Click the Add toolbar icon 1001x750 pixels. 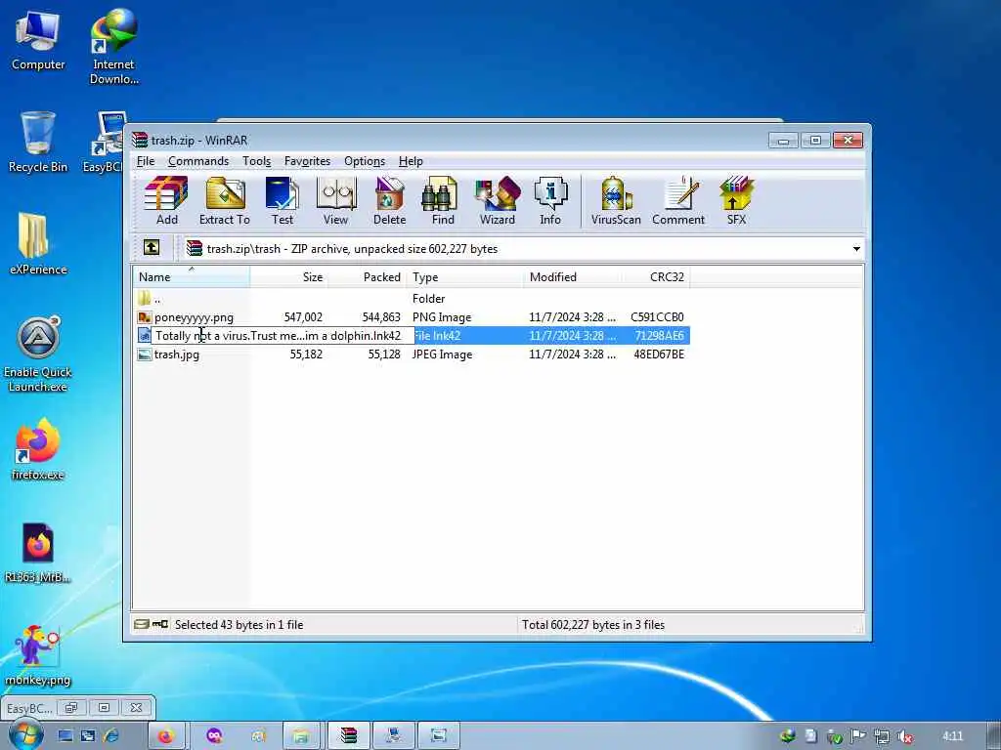(x=166, y=201)
